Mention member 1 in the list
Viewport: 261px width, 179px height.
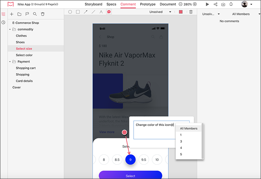pos(189,135)
